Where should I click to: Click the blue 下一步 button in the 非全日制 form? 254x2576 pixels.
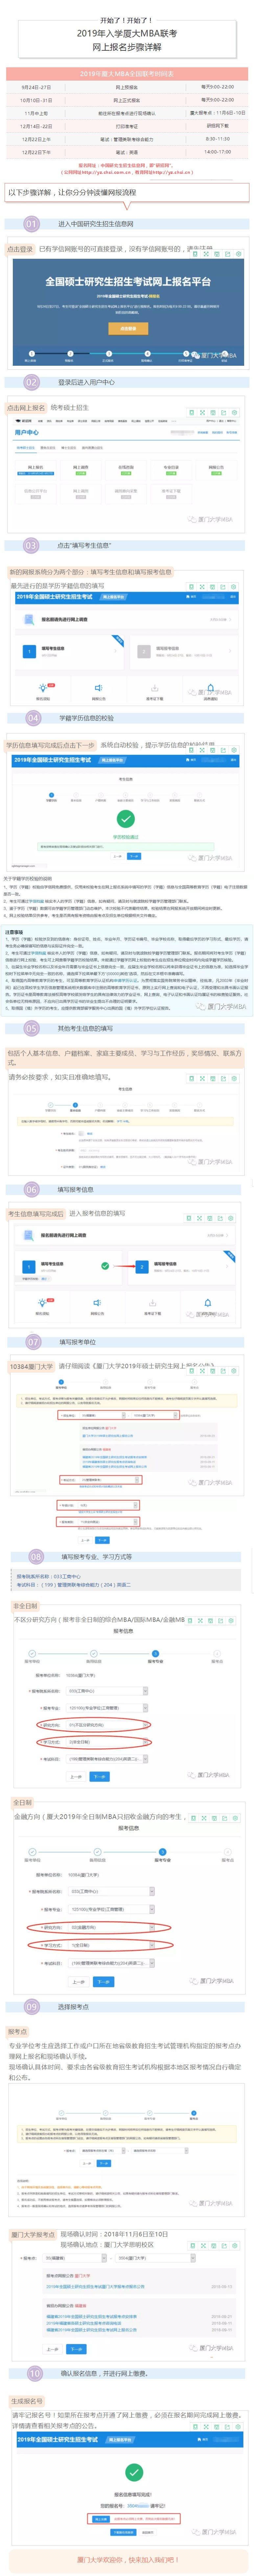point(99,1776)
